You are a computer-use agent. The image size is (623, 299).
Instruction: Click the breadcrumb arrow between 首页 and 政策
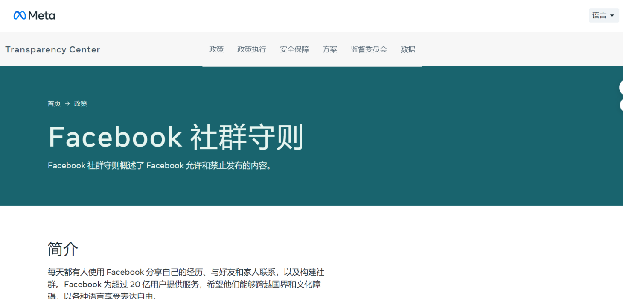pos(67,103)
